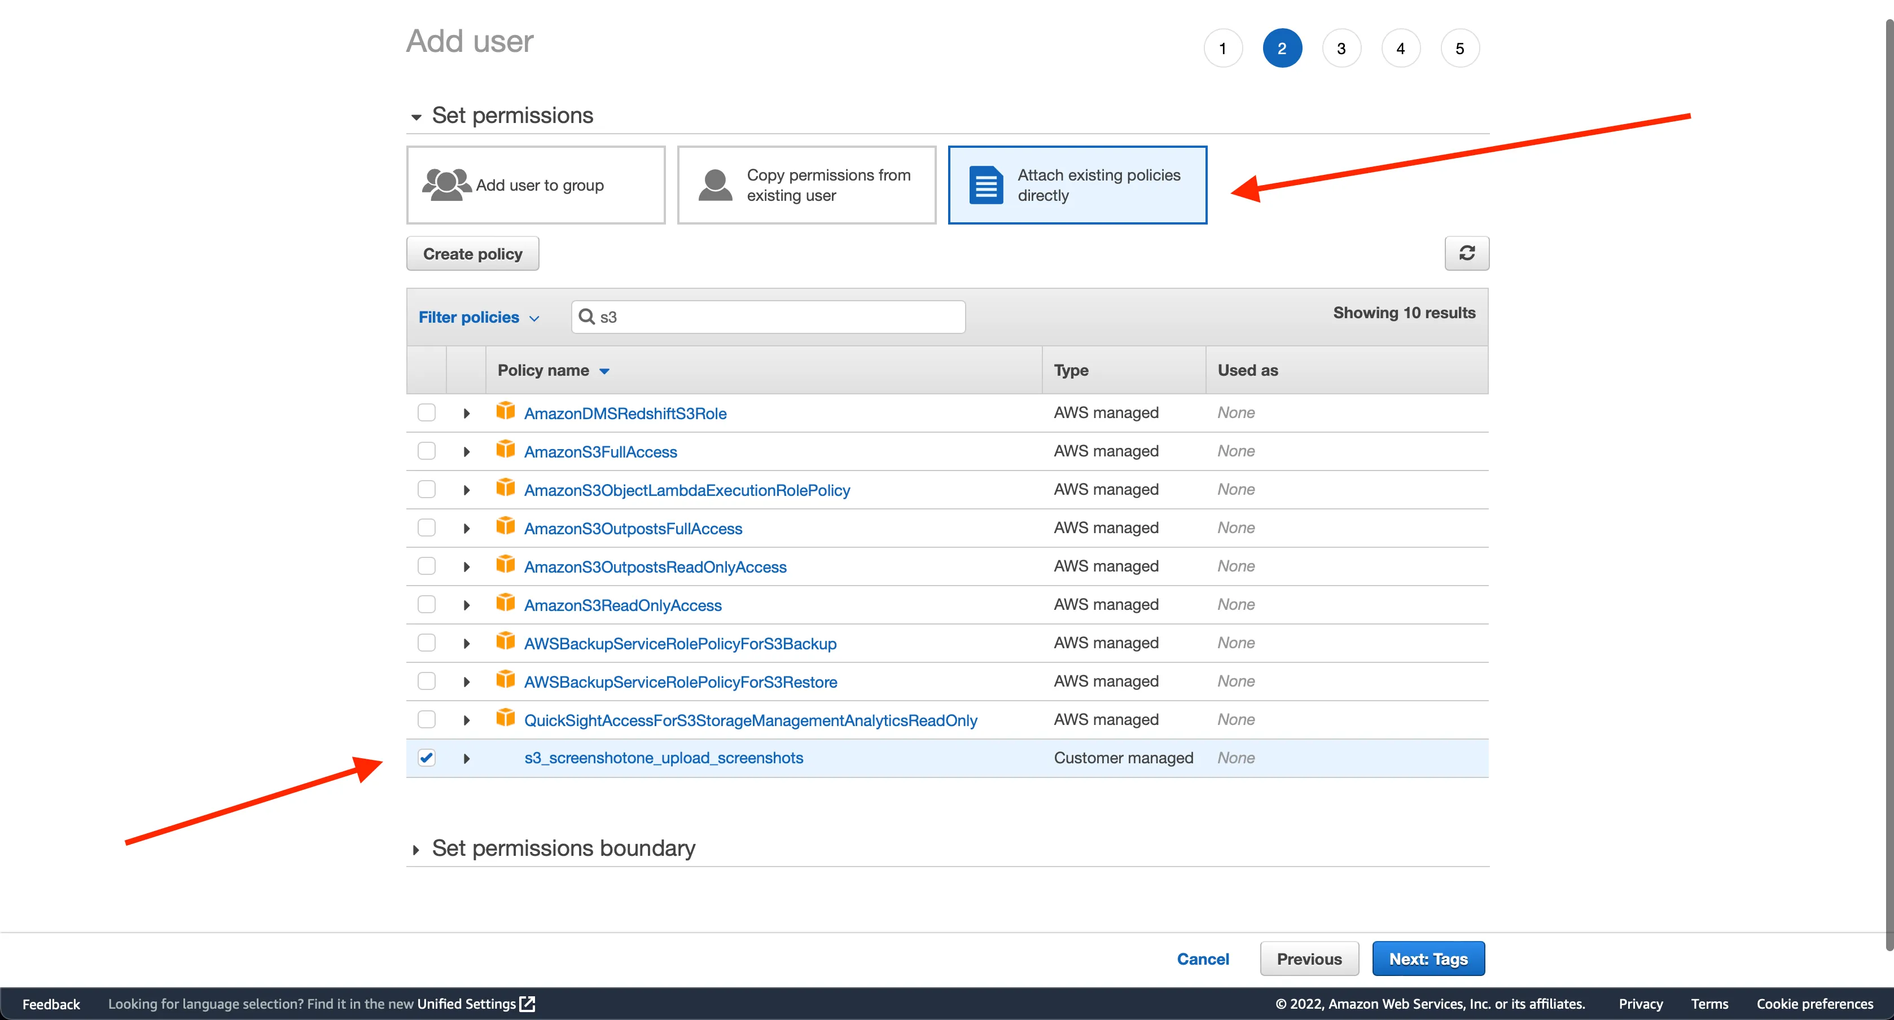Open the AmazonS3OutpostsFullAccess policy link
The height and width of the screenshot is (1020, 1894).
[632, 529]
